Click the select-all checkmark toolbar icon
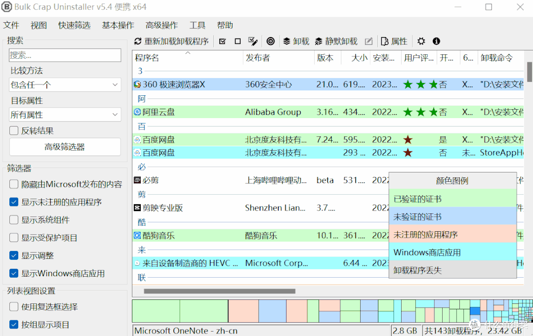The width and height of the screenshot is (533, 336). [x=223, y=42]
